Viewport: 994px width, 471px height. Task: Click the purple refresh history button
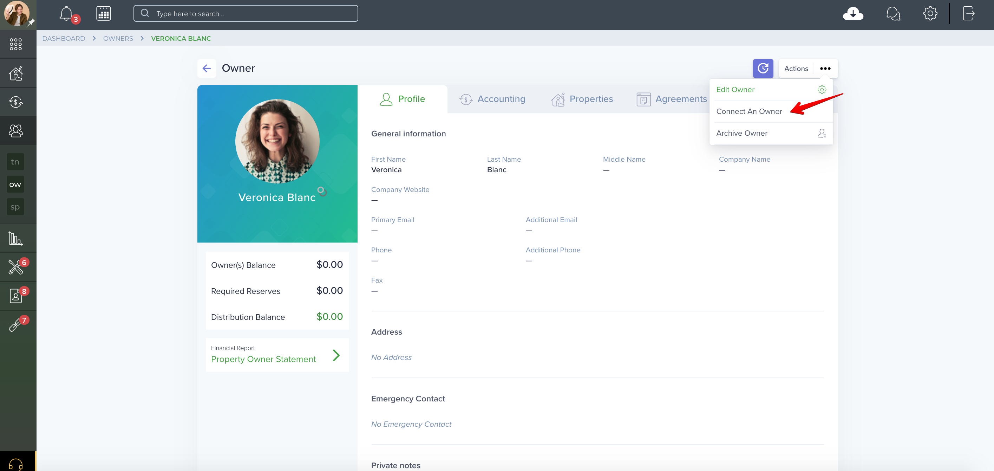click(763, 68)
